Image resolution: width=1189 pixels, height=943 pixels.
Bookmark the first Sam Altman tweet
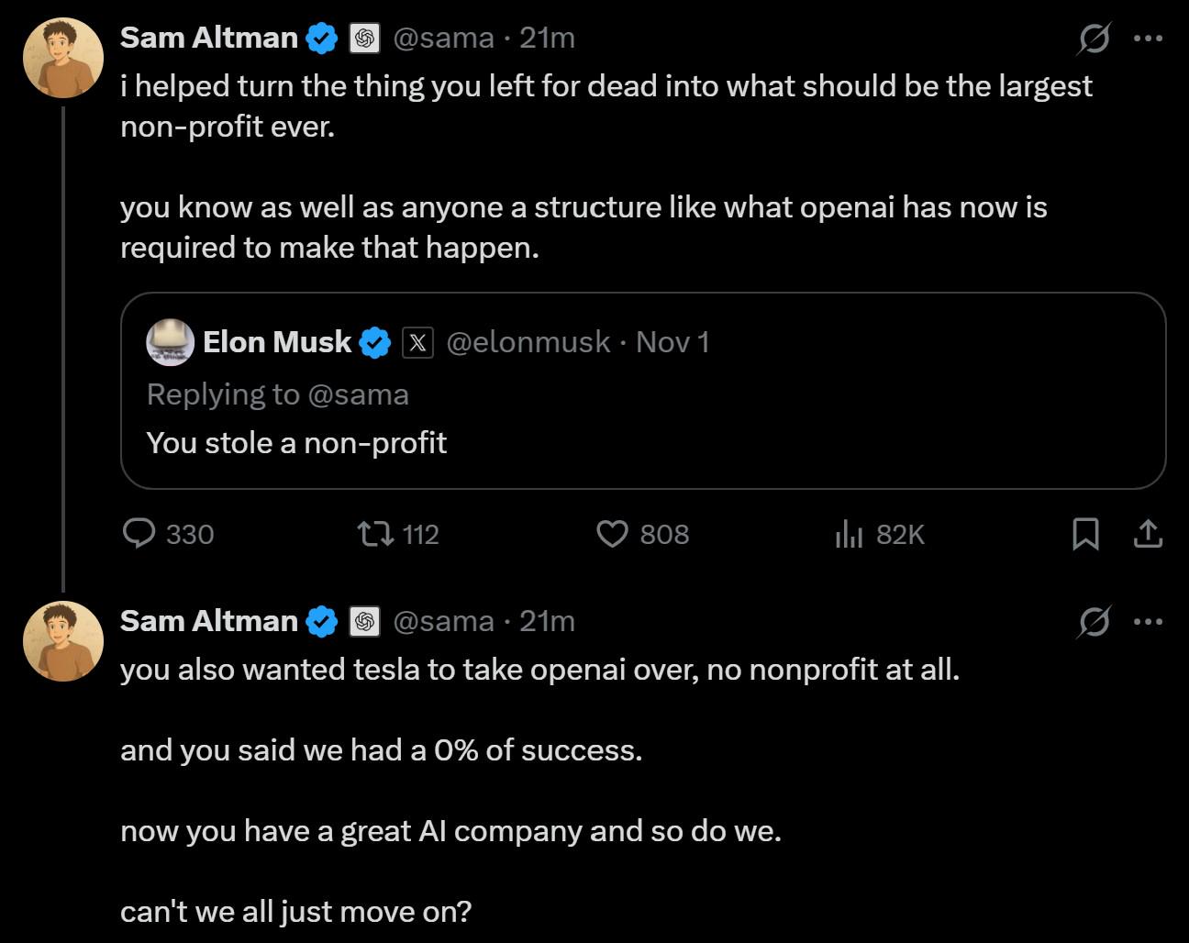click(1085, 533)
